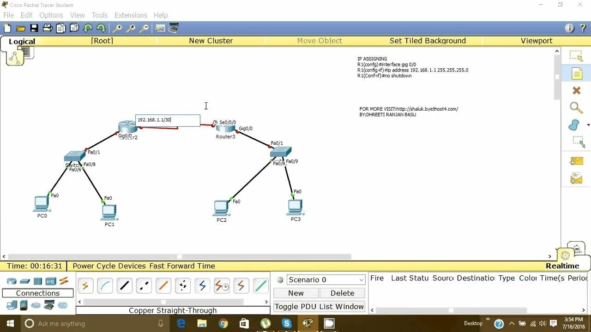The width and height of the screenshot is (591, 332).
Task: Select the Wireless Devices category
Action: pyautogui.click(x=51, y=281)
